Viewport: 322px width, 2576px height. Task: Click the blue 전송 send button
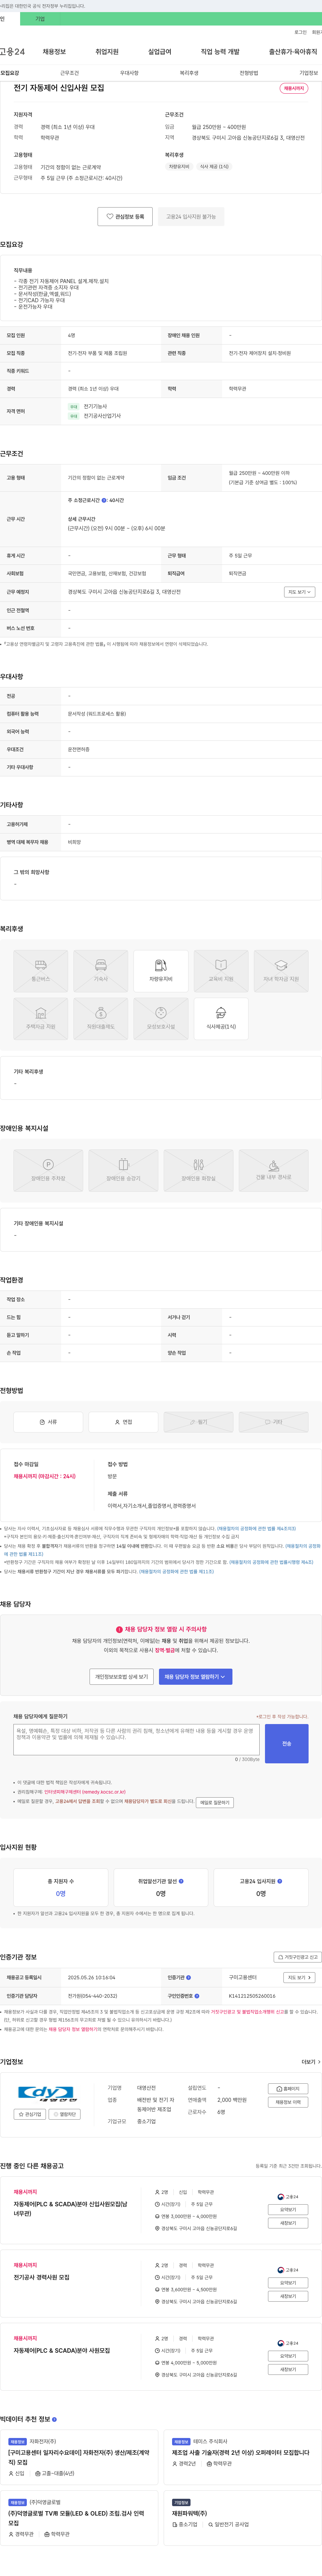(x=287, y=1744)
